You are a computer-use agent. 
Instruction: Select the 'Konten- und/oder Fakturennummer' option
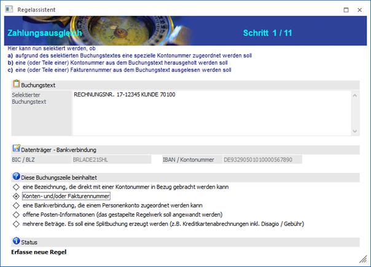point(17,196)
